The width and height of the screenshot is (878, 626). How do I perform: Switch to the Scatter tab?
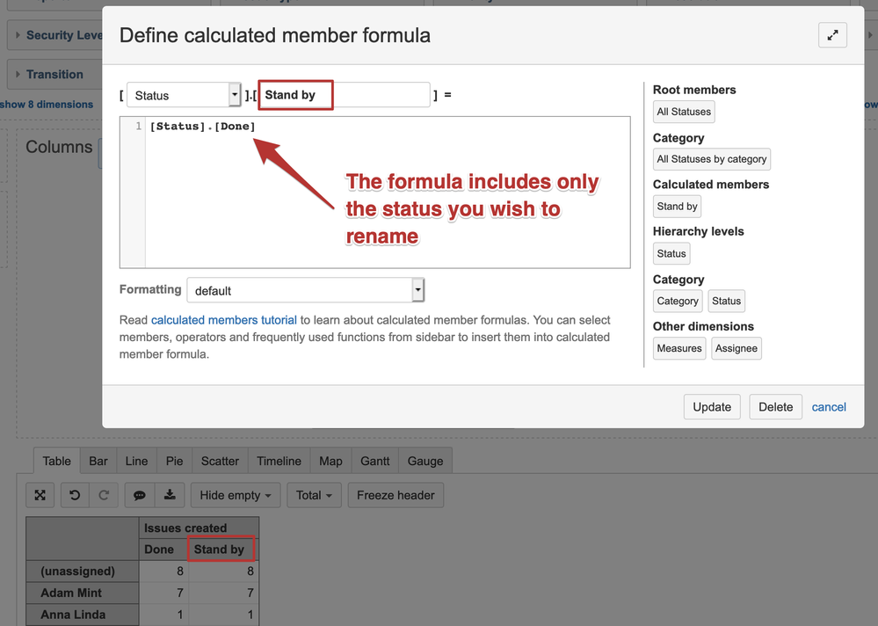coord(220,461)
